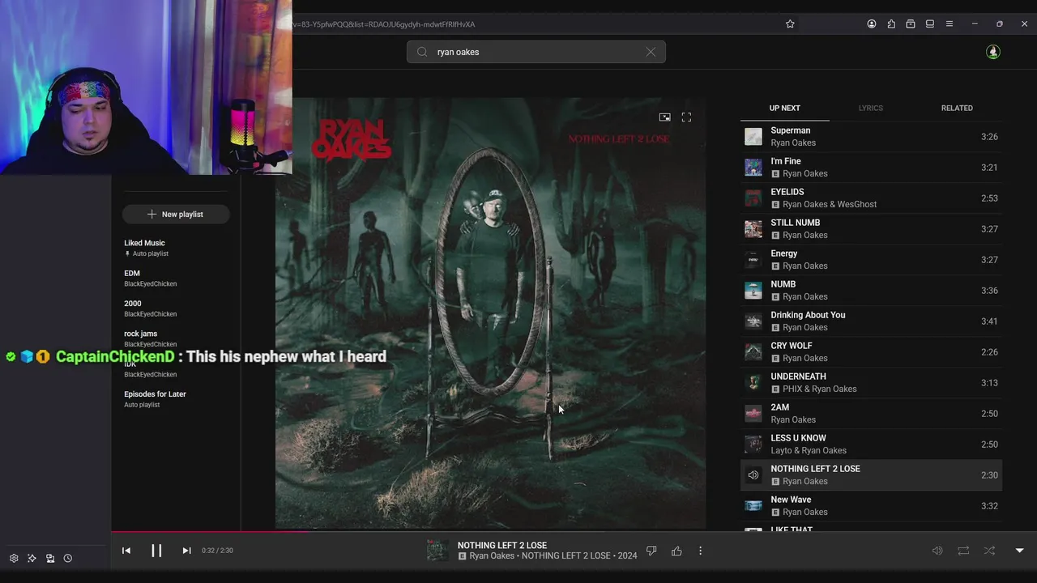Skip to the next track
Viewport: 1037px width, 583px height.
tap(186, 551)
